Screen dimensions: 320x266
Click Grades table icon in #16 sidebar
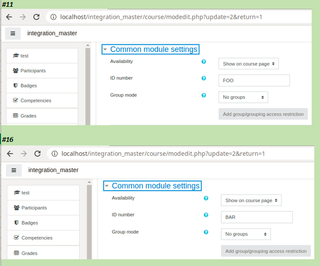coord(16,253)
